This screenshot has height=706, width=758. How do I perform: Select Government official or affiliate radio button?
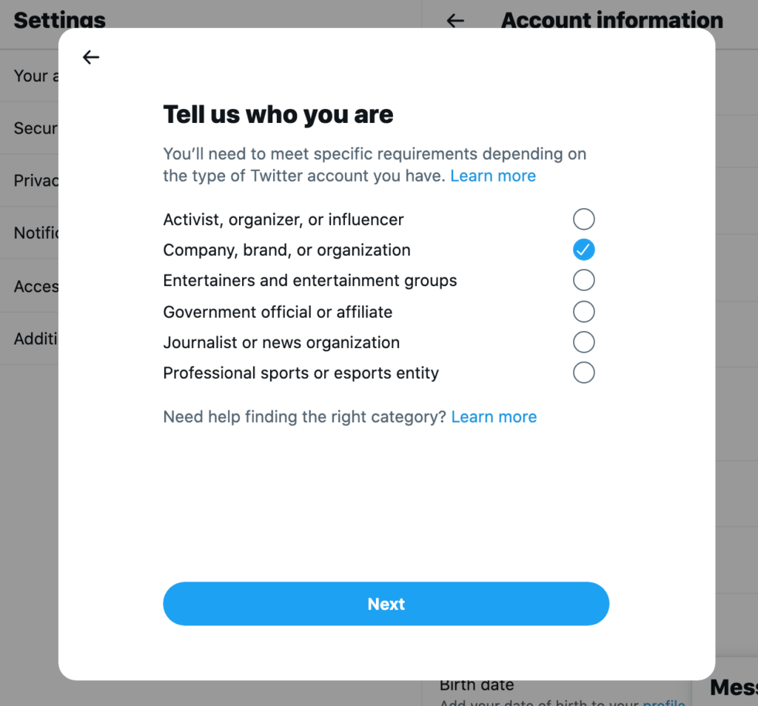point(583,312)
